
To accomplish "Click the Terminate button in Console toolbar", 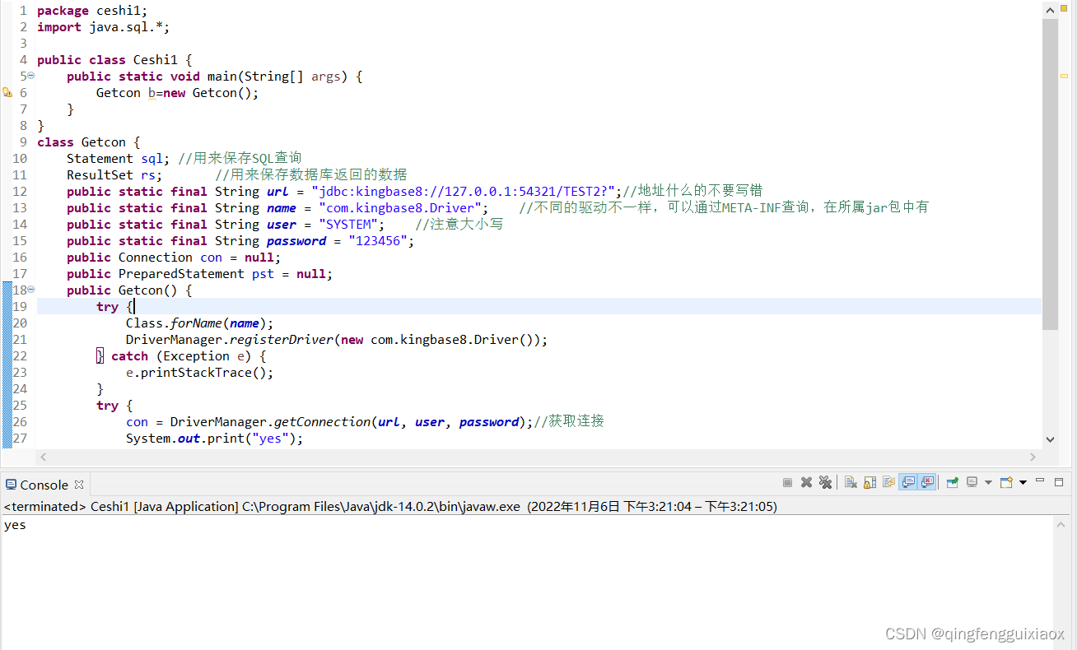I will point(787,482).
